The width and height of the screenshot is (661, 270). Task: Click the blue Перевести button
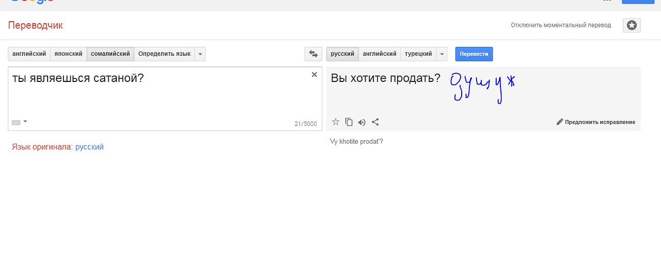(x=474, y=54)
